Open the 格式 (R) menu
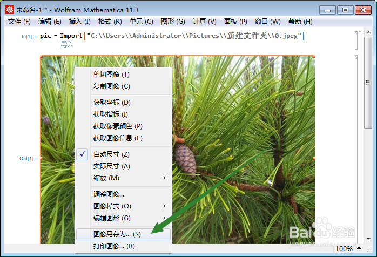Viewport: 377px width, 257px height. (110, 22)
